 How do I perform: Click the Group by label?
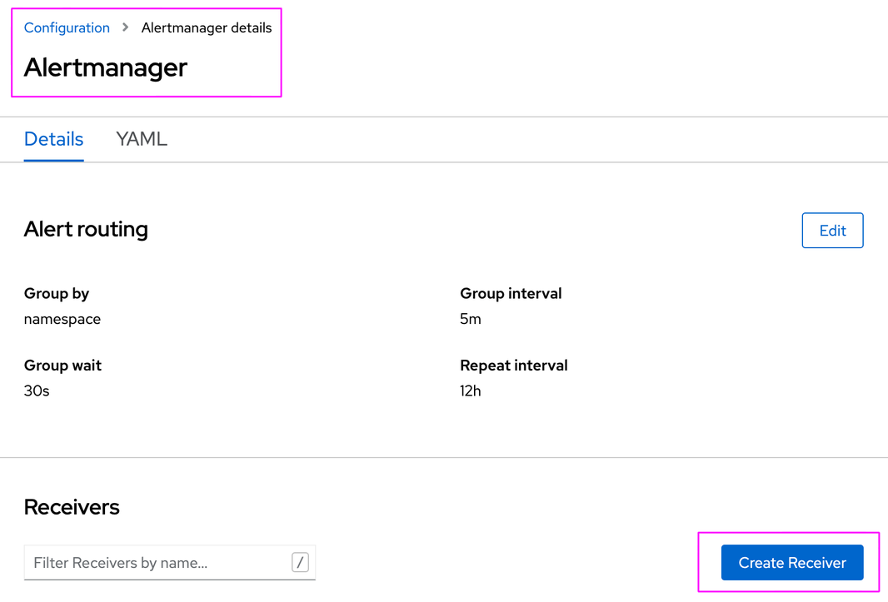point(57,293)
